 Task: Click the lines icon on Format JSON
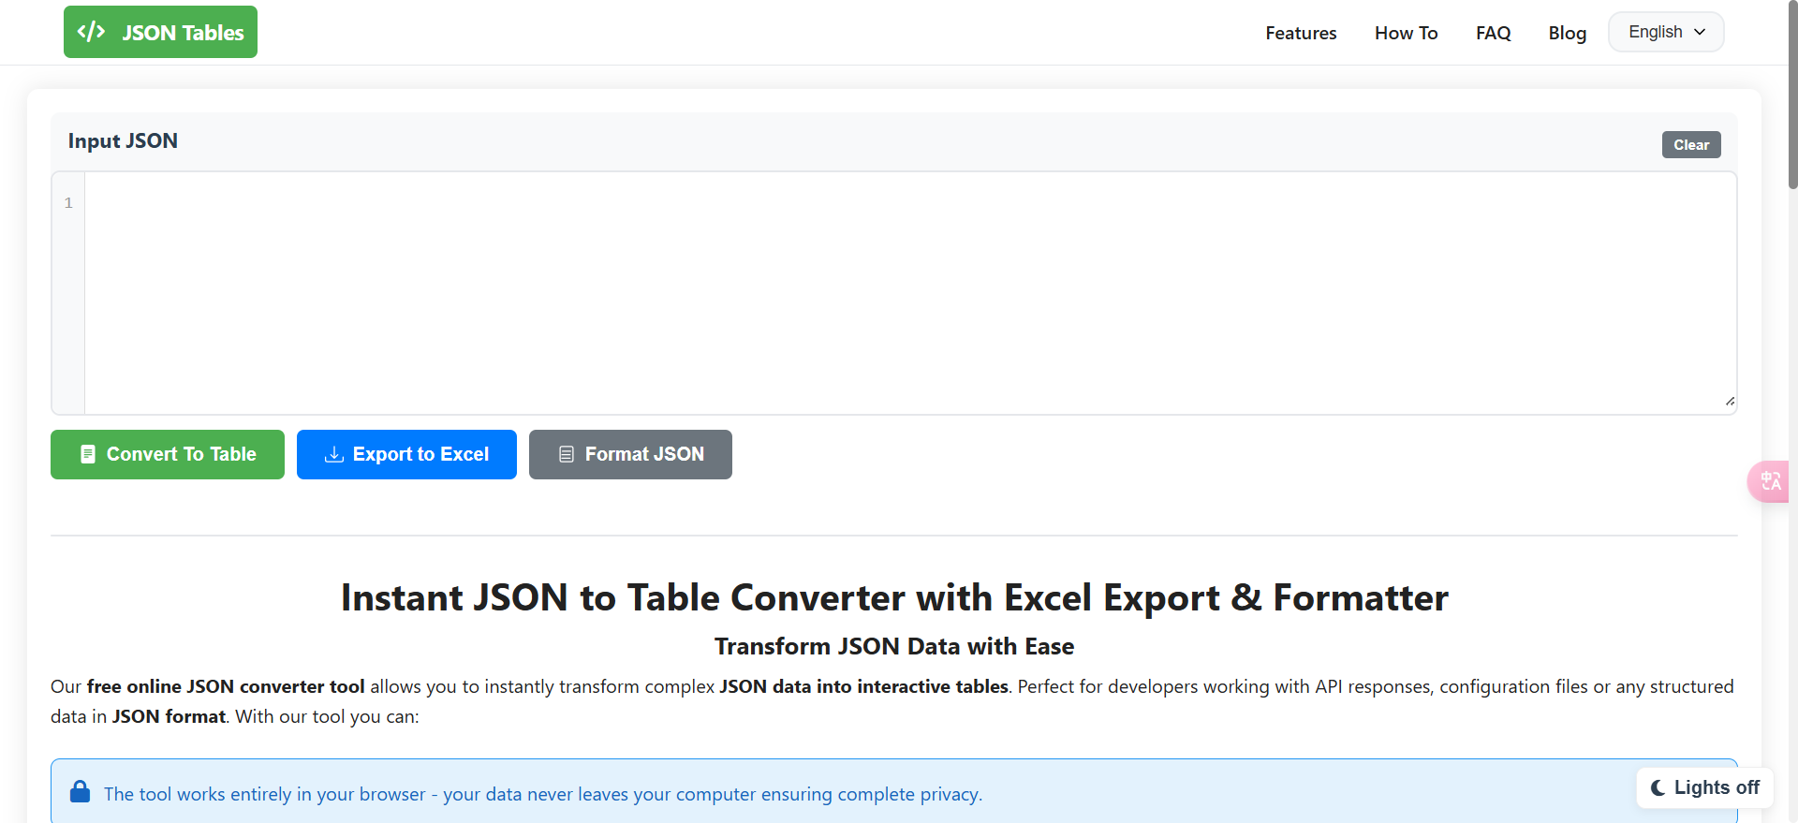566,454
